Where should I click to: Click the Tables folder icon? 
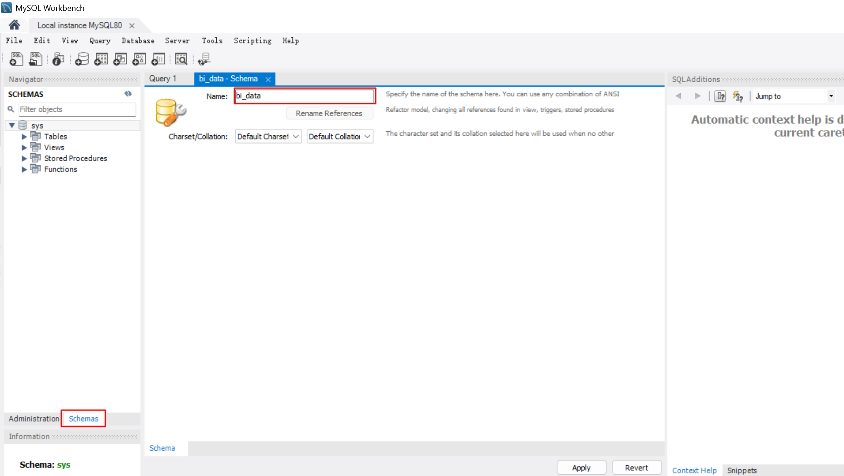[35, 136]
